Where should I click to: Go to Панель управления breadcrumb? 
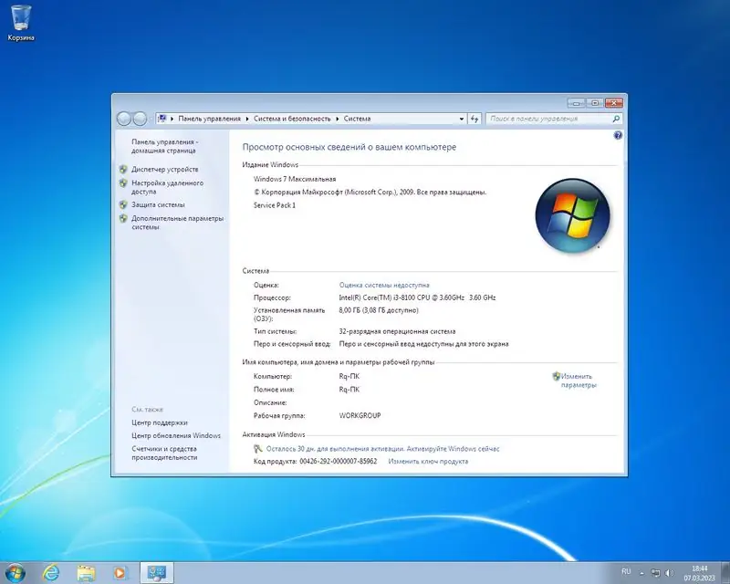pos(210,119)
